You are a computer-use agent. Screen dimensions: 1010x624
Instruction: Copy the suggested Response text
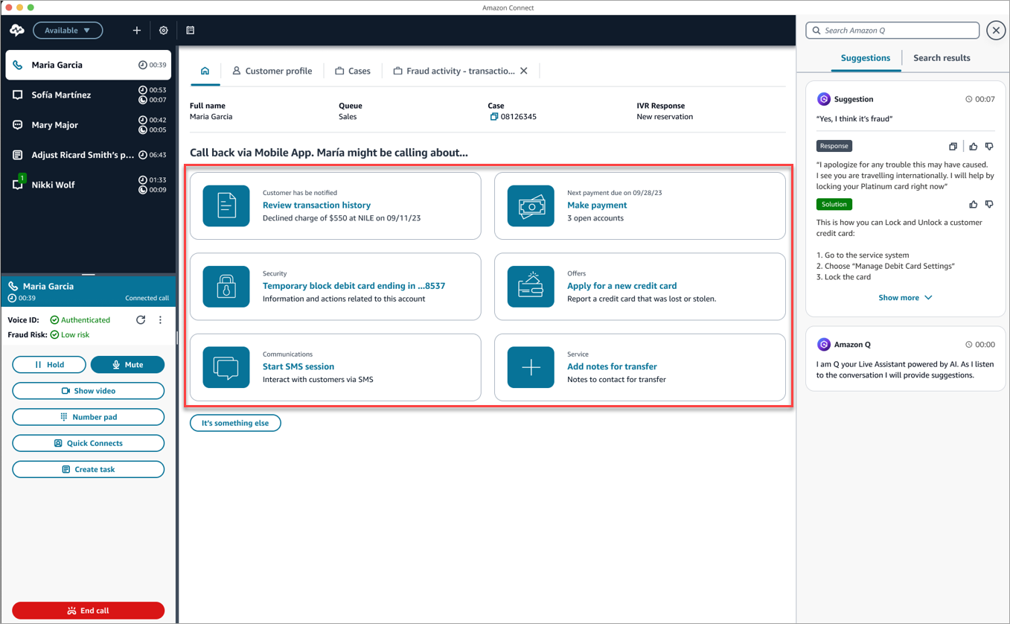point(953,147)
